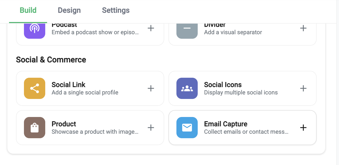Add the Product block with plus button
The width and height of the screenshot is (339, 165).
[151, 128]
